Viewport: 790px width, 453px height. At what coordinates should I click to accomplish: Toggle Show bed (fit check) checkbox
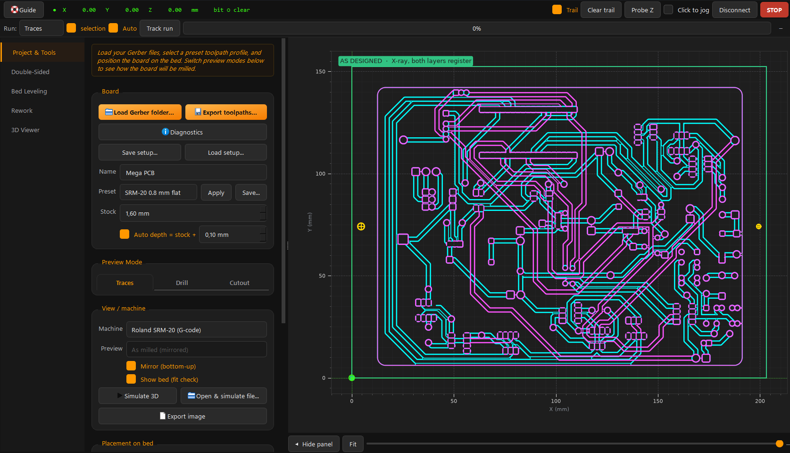pos(131,379)
